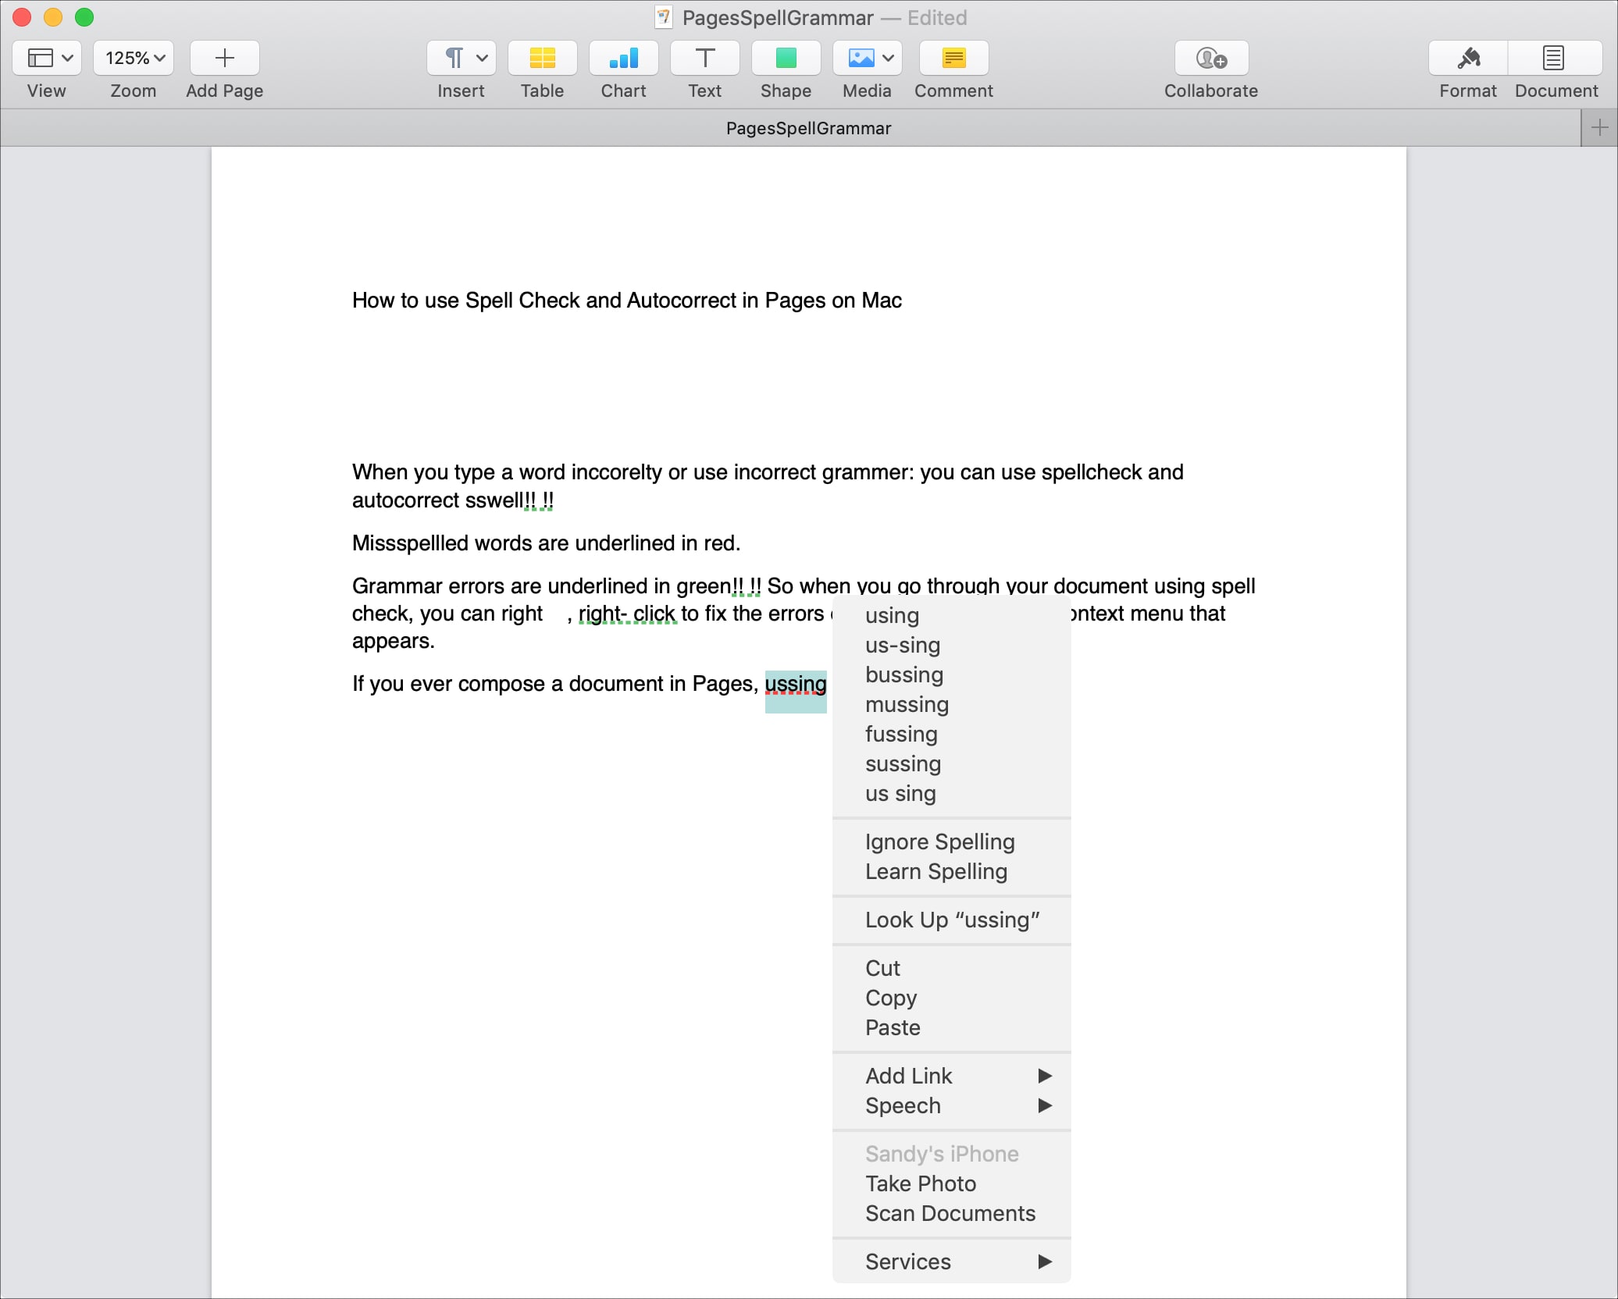Open the 125% Zoom dropdown
The image size is (1618, 1299).
(134, 59)
